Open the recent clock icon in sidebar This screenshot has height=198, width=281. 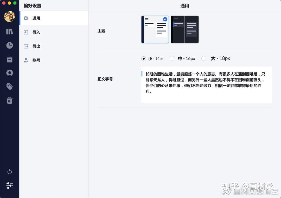[x=10, y=45]
